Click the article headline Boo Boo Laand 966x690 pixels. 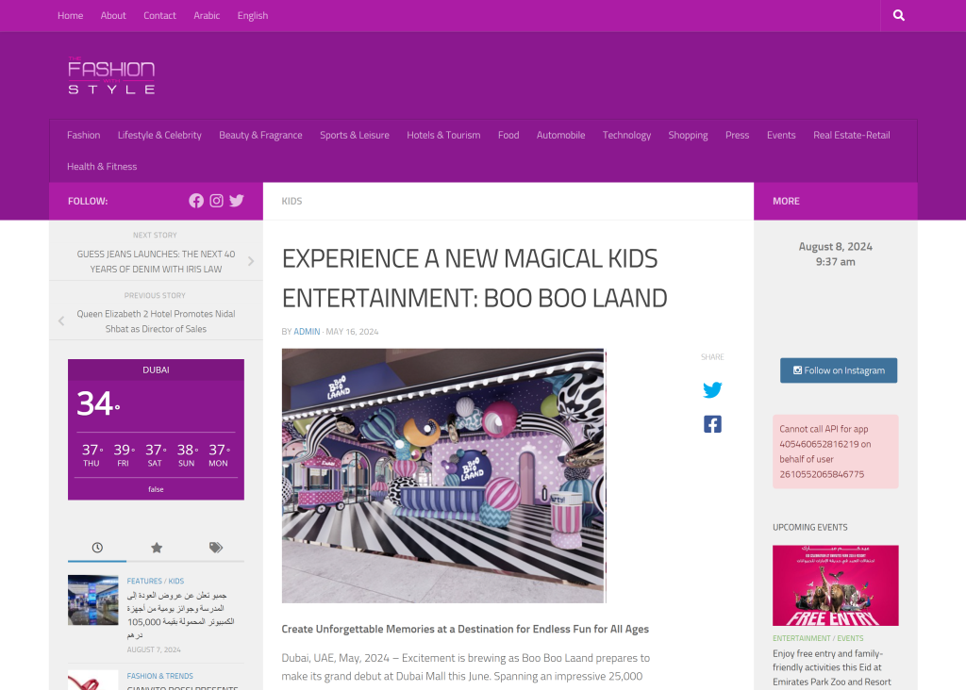tap(475, 278)
